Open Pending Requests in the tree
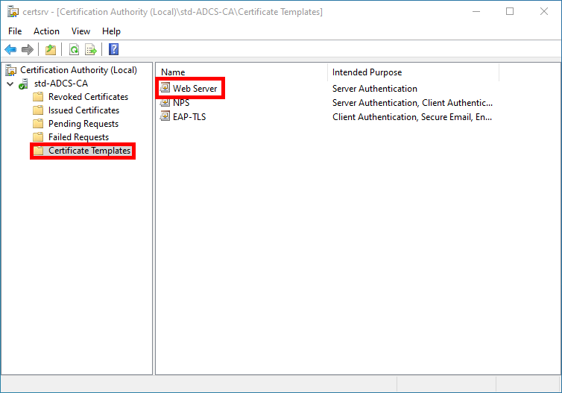Screen dimensions: 562x393 click(83, 124)
